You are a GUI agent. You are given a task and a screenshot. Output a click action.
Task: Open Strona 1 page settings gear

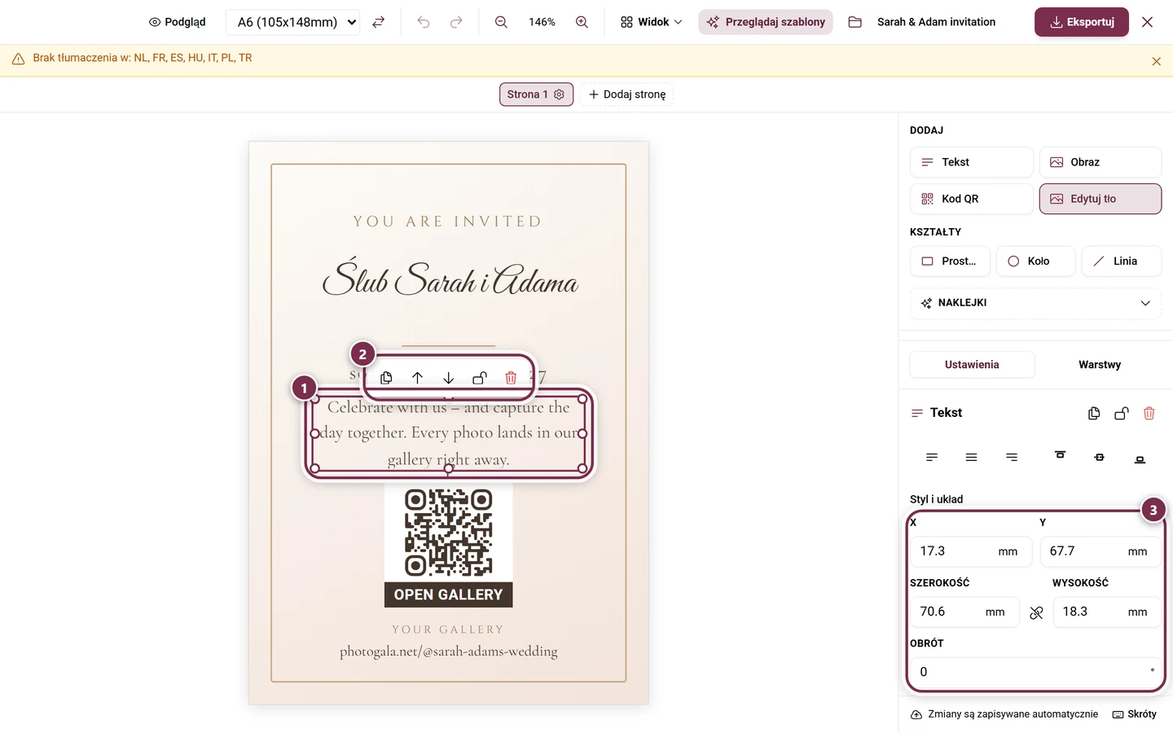[x=559, y=94]
